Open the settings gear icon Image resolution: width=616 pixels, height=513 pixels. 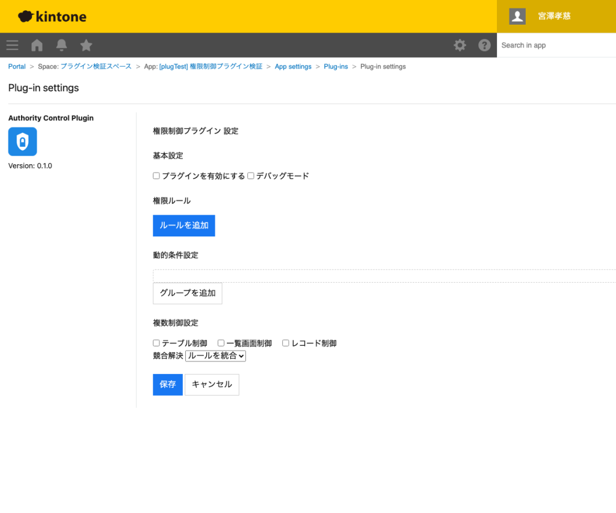[460, 45]
